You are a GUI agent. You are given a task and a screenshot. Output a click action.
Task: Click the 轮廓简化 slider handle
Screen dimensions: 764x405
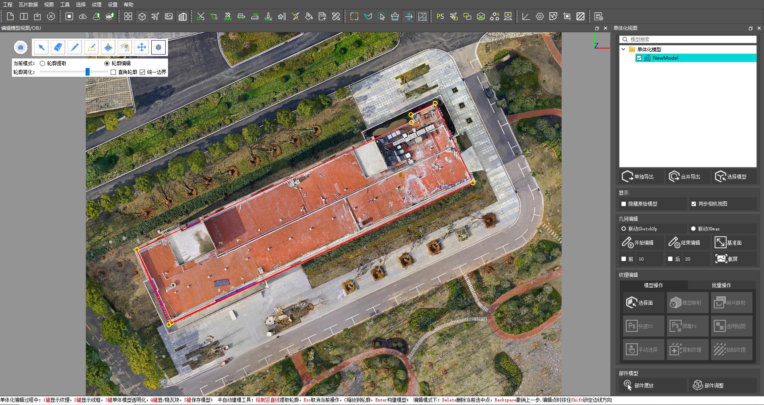[x=88, y=72]
